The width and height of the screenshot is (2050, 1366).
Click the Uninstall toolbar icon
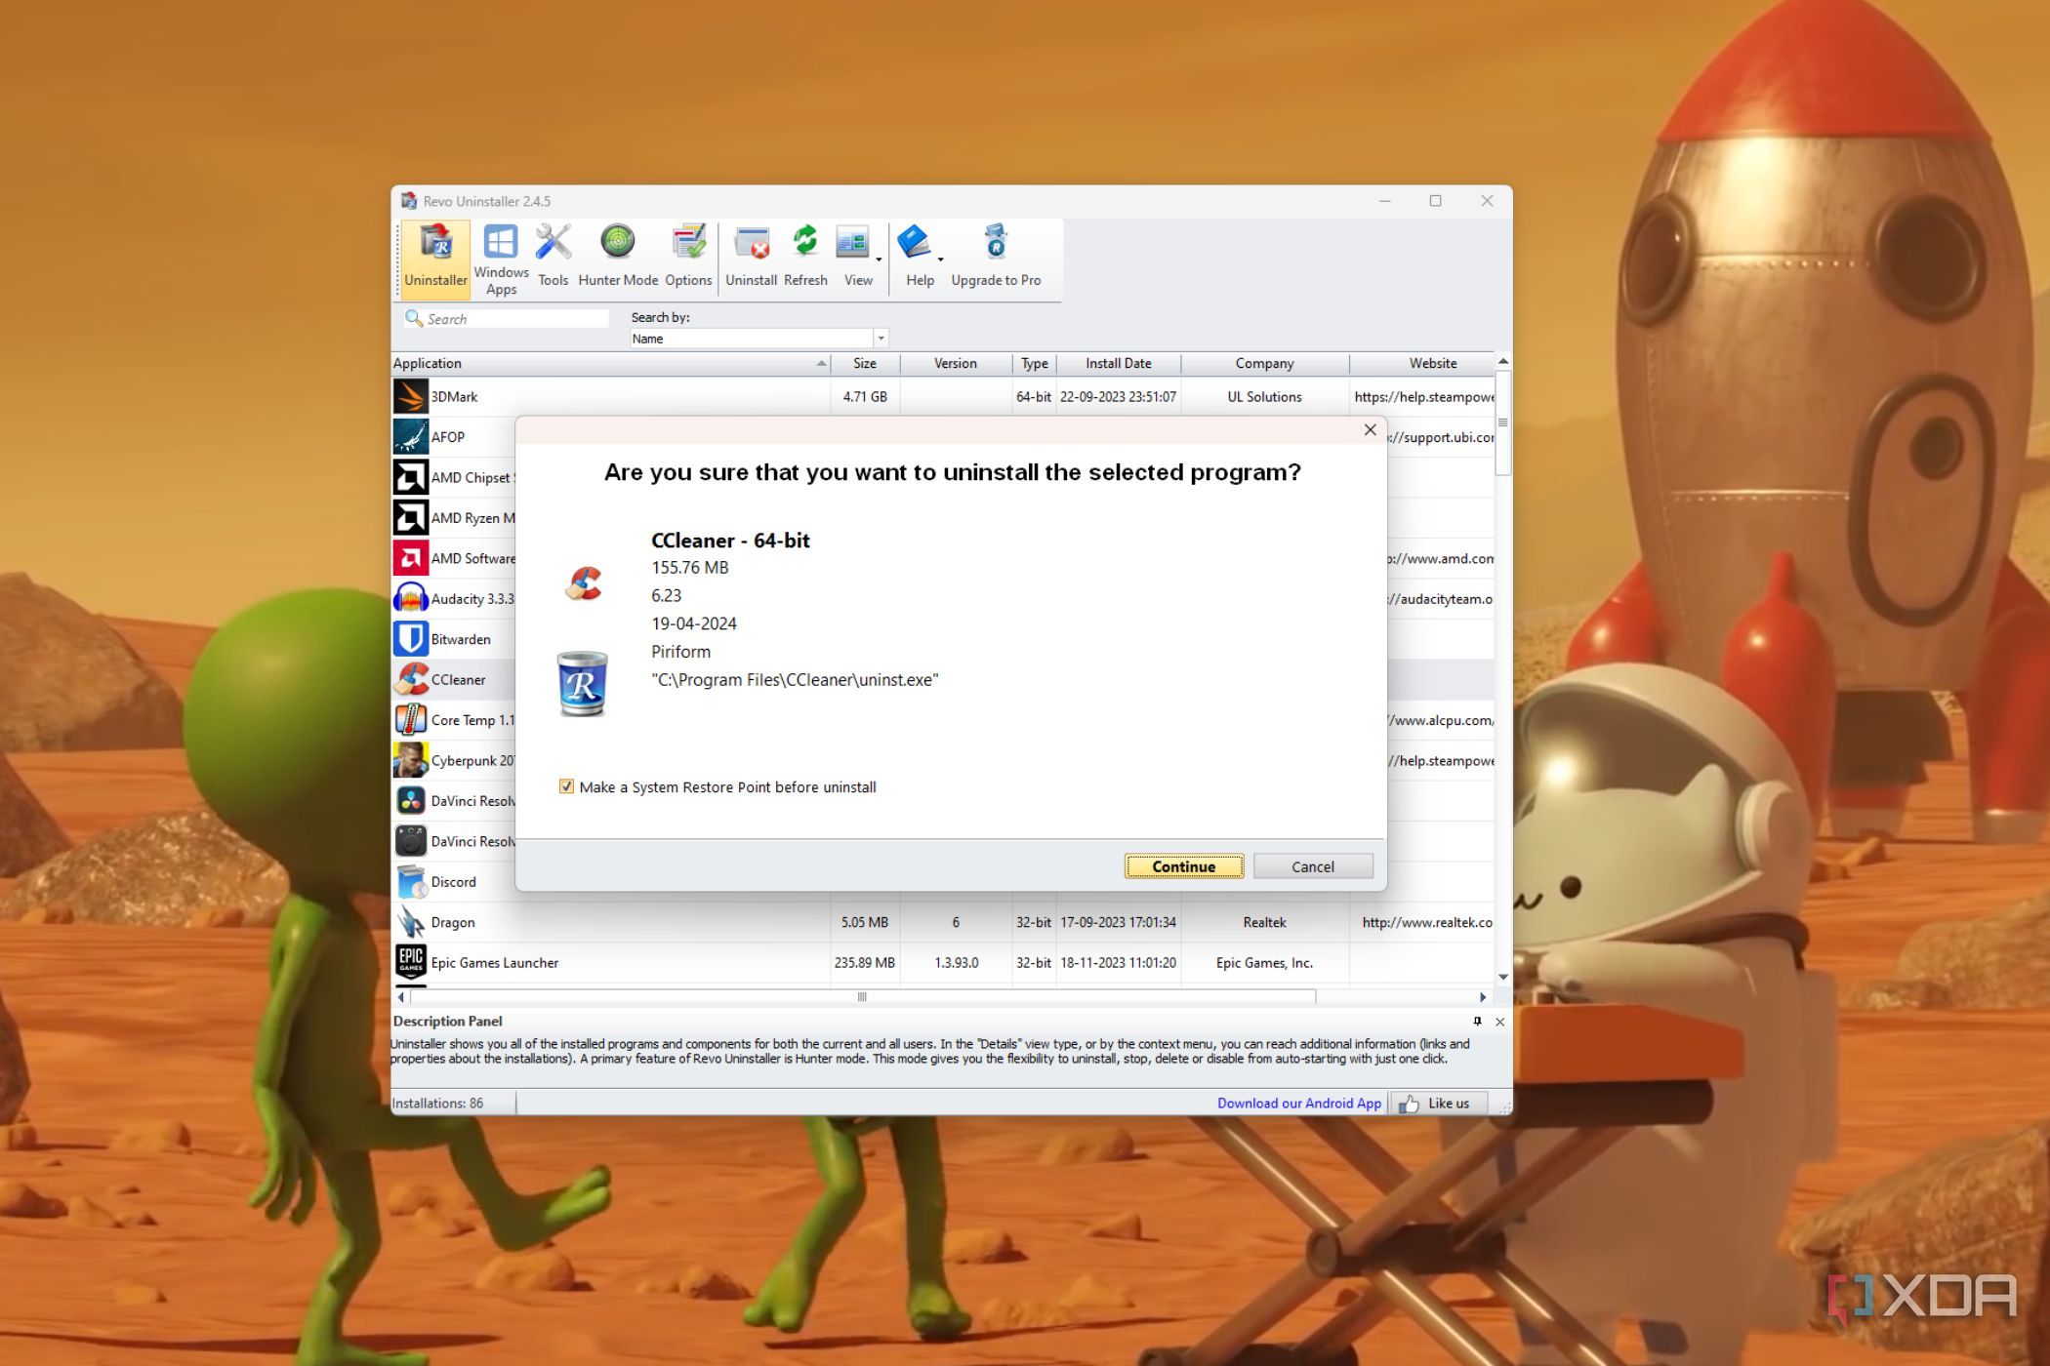coord(751,258)
